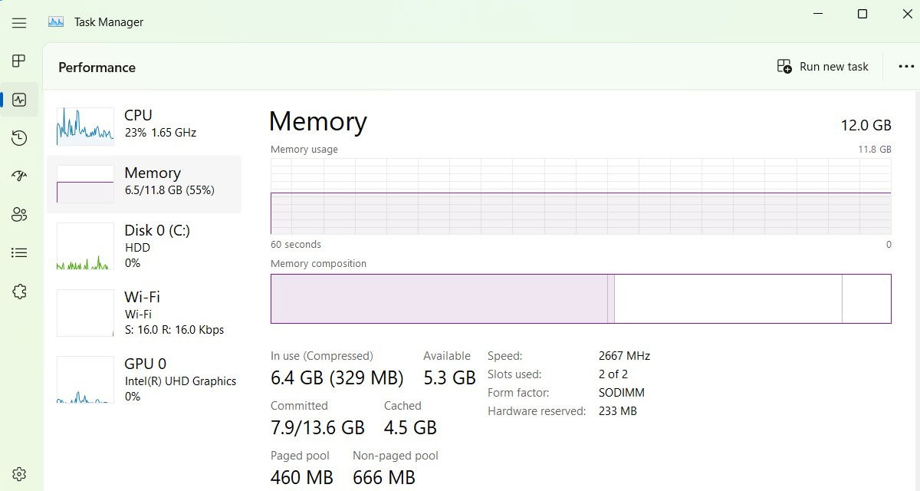
Task: Click the Memory usage graph
Action: [580, 196]
